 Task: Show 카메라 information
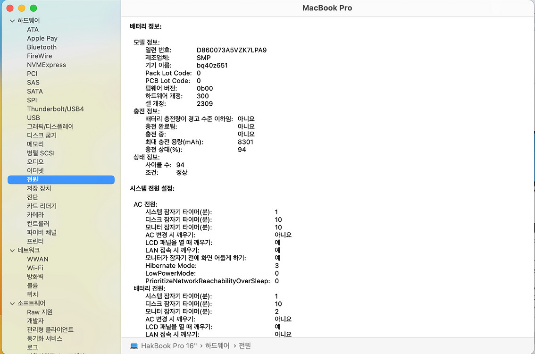tap(35, 215)
